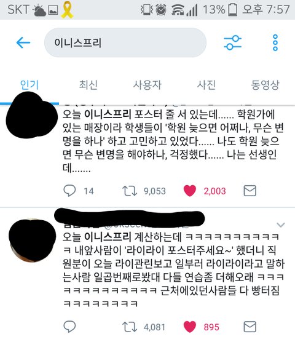Reply to the second tweet about 라이라이 포스터
The width and height of the screenshot is (295, 342).
pyautogui.click(x=69, y=327)
